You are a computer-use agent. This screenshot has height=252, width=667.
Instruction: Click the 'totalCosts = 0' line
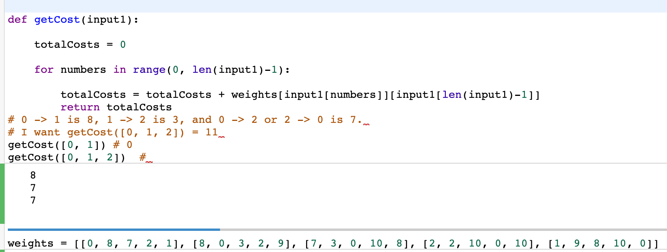pos(80,45)
